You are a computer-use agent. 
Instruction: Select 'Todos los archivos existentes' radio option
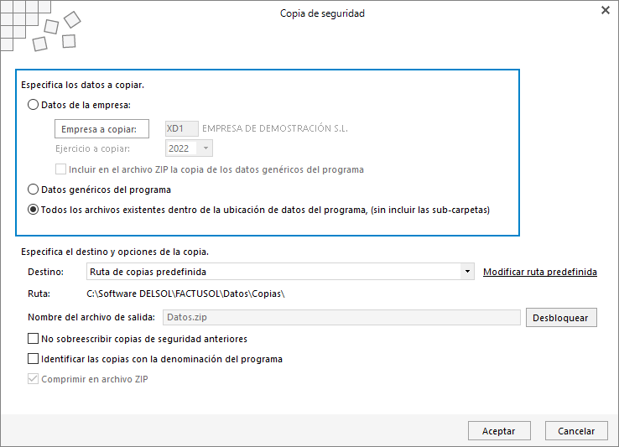[x=34, y=210]
